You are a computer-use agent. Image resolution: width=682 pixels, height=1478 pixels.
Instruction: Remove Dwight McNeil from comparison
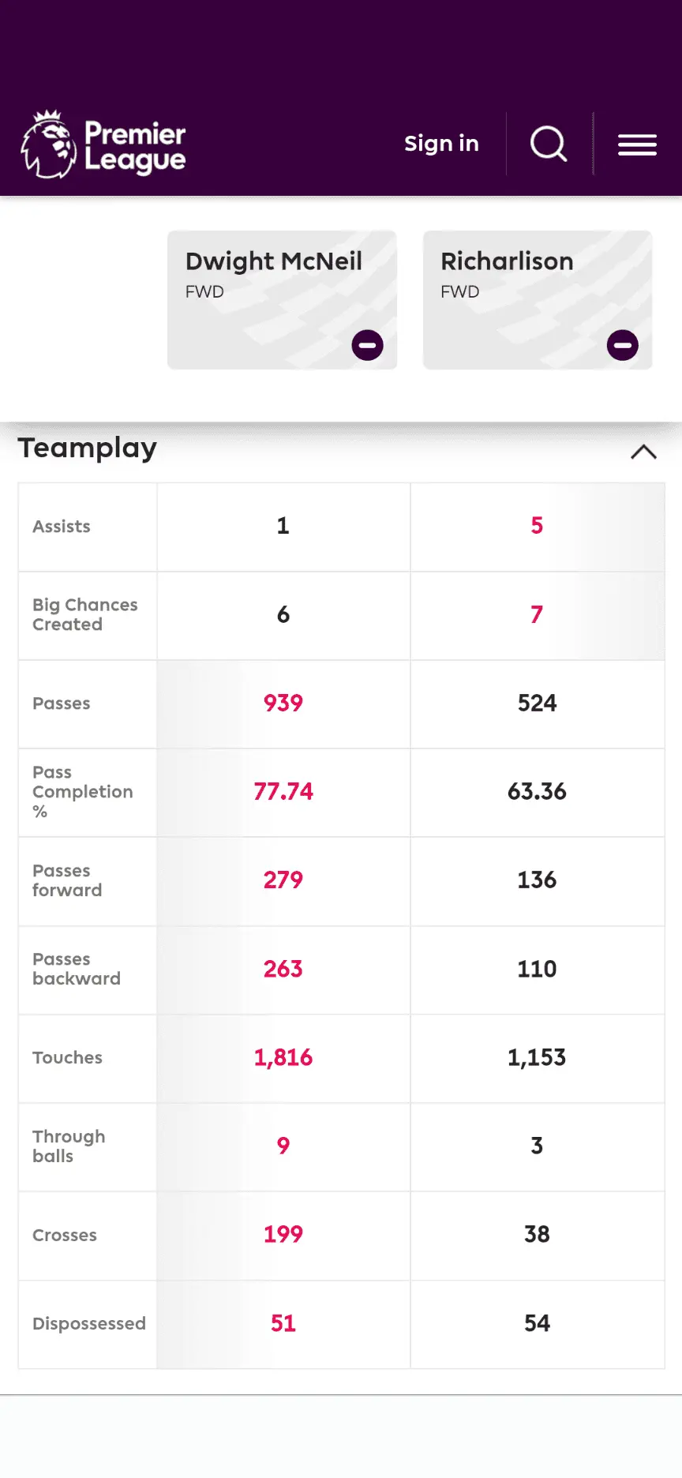pyautogui.click(x=367, y=345)
